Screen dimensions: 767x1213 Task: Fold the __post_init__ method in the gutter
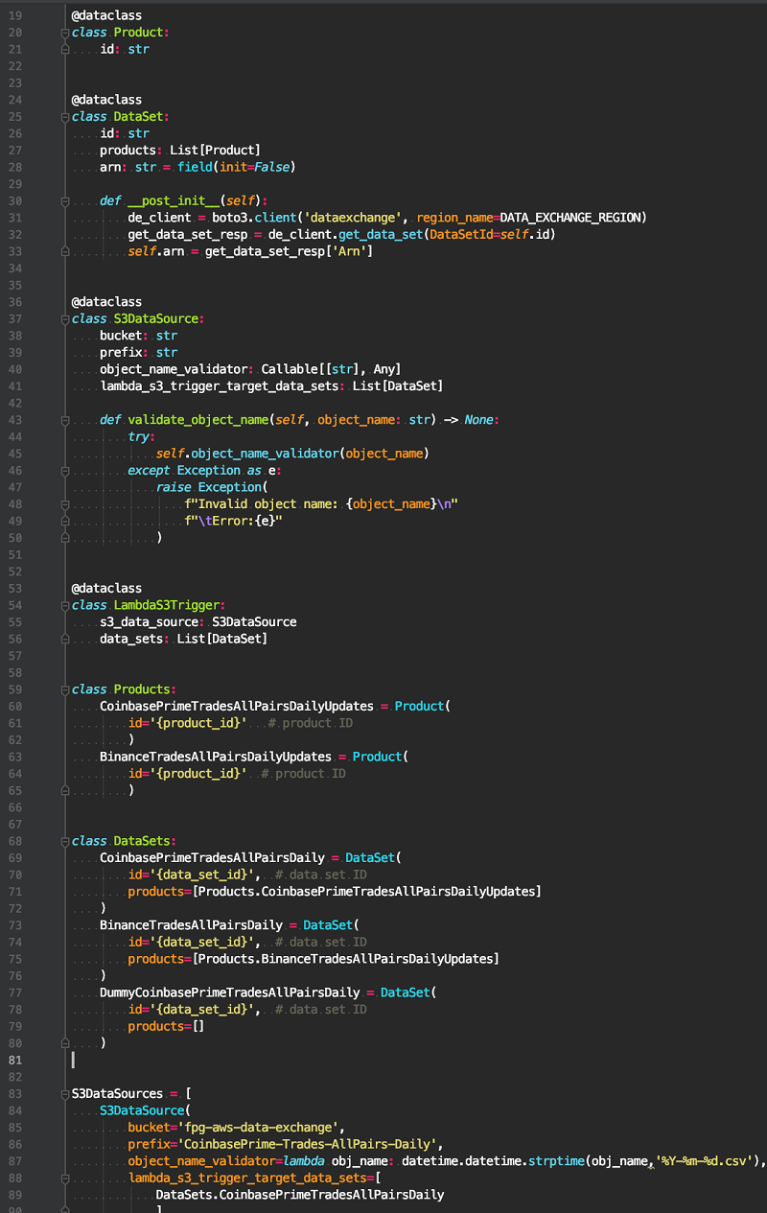[63, 201]
